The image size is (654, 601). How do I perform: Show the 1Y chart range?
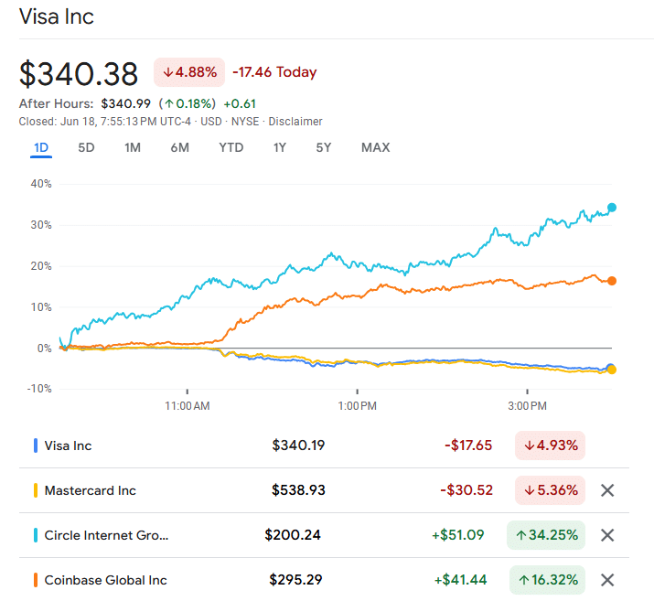[280, 147]
